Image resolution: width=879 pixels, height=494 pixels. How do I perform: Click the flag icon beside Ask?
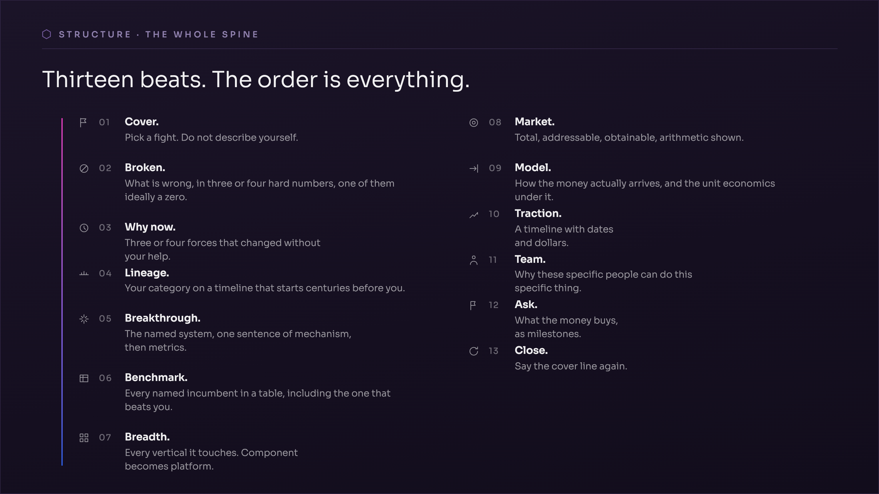click(473, 305)
